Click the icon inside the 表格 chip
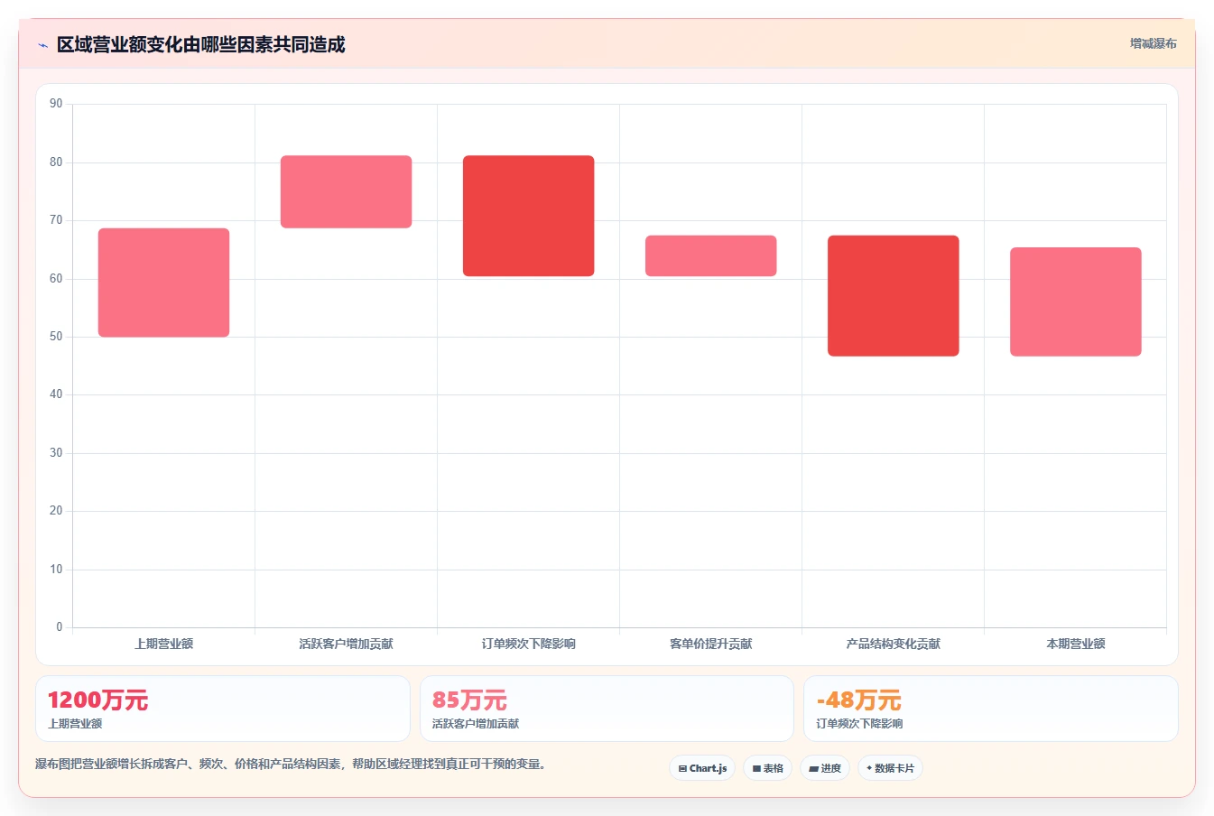1214x816 pixels. 756,768
